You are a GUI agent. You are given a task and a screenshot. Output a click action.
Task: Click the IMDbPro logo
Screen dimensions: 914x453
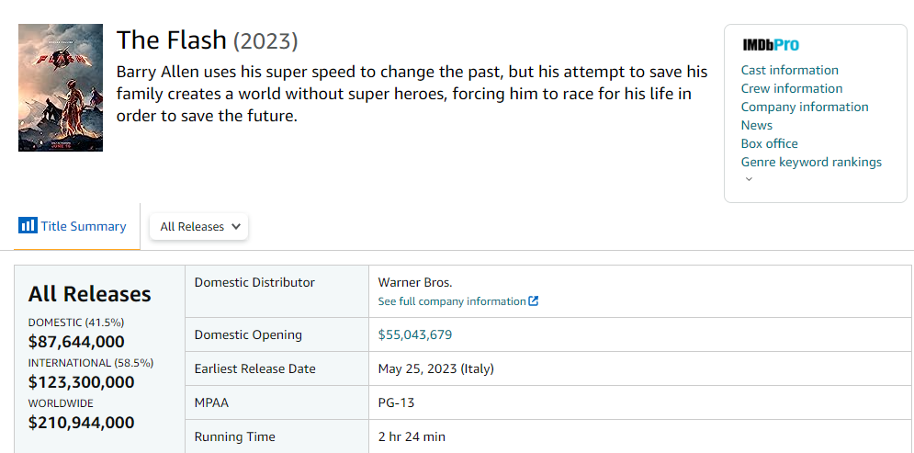click(771, 45)
